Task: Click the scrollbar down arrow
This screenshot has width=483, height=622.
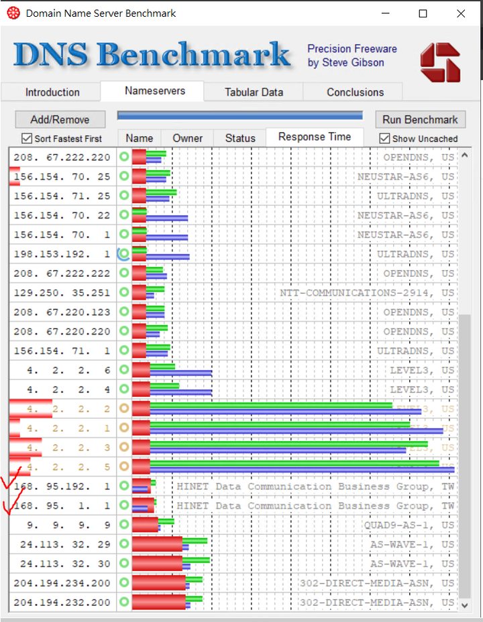Action: pyautogui.click(x=465, y=606)
